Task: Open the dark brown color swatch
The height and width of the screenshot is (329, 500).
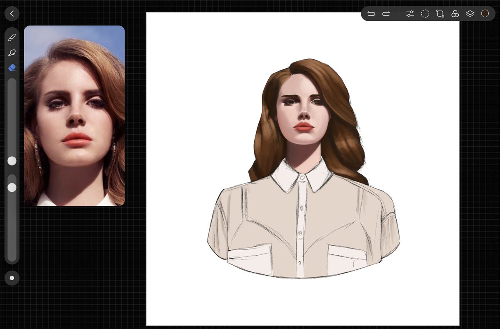Action: 485,14
